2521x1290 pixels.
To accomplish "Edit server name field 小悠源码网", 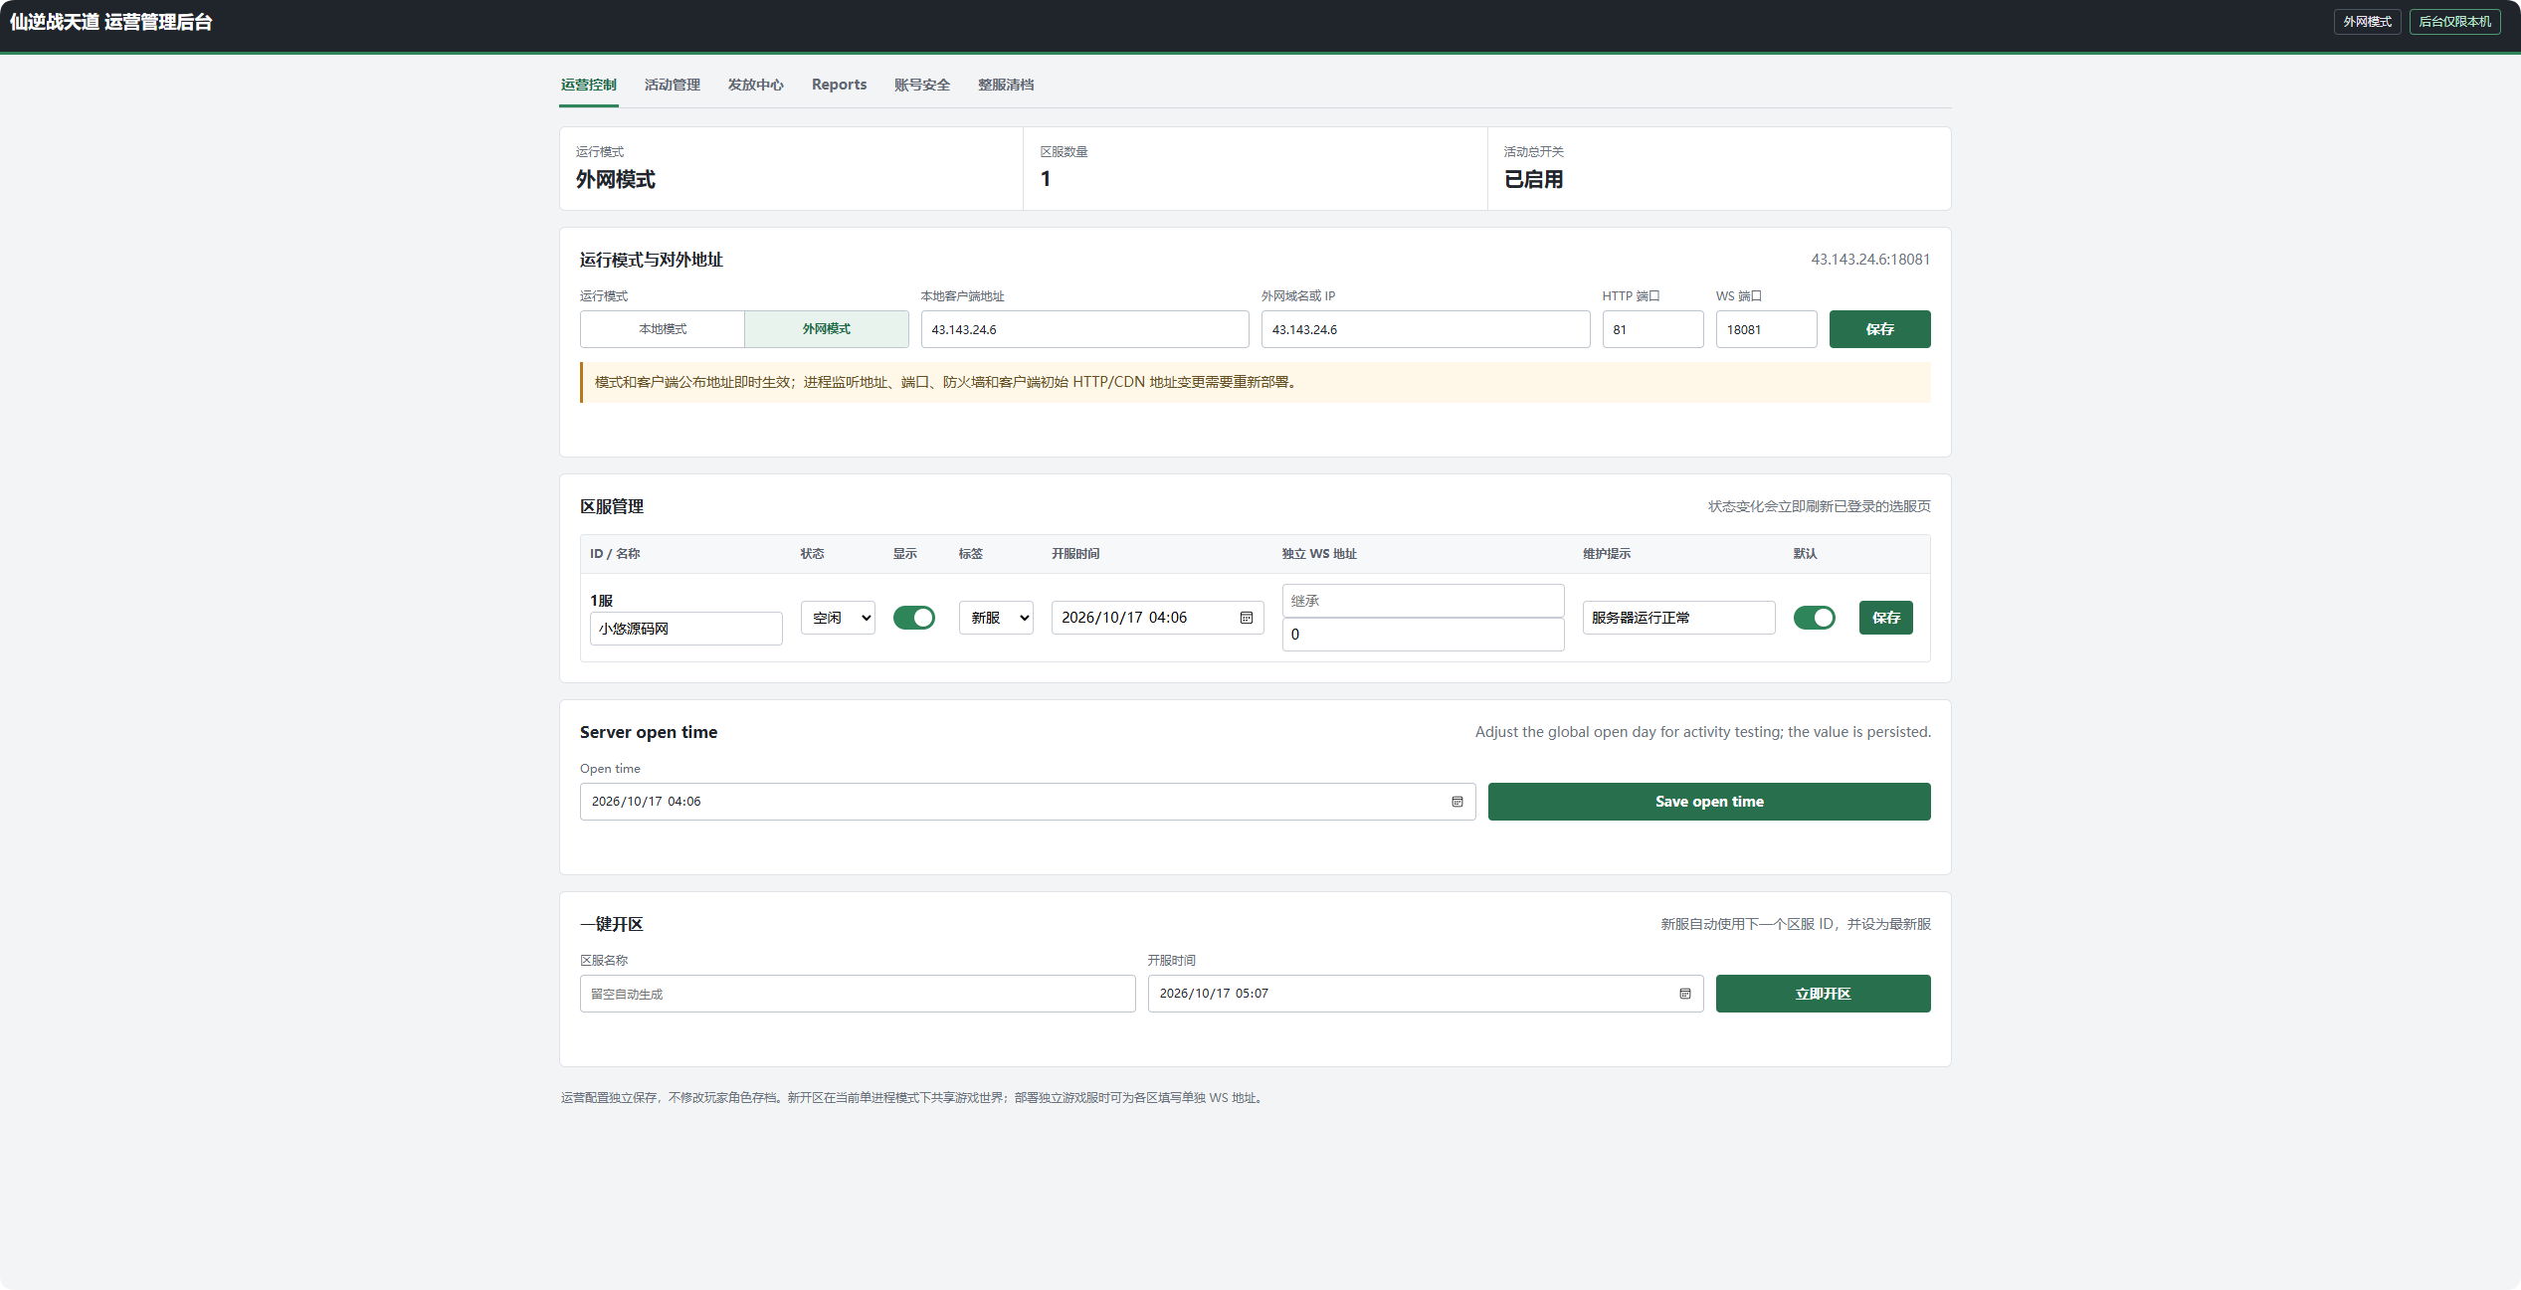I will (x=686, y=629).
